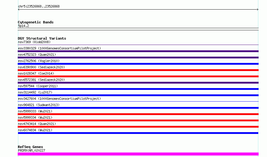Select esv3427604 variant label
The height and width of the screenshot is (157, 267).
(59, 99)
